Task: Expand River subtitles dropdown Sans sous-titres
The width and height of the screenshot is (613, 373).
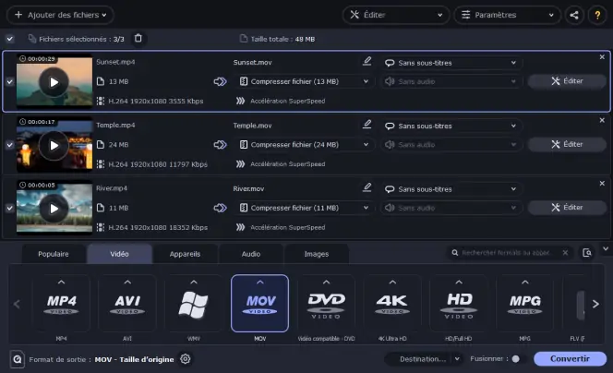Action: (x=451, y=189)
